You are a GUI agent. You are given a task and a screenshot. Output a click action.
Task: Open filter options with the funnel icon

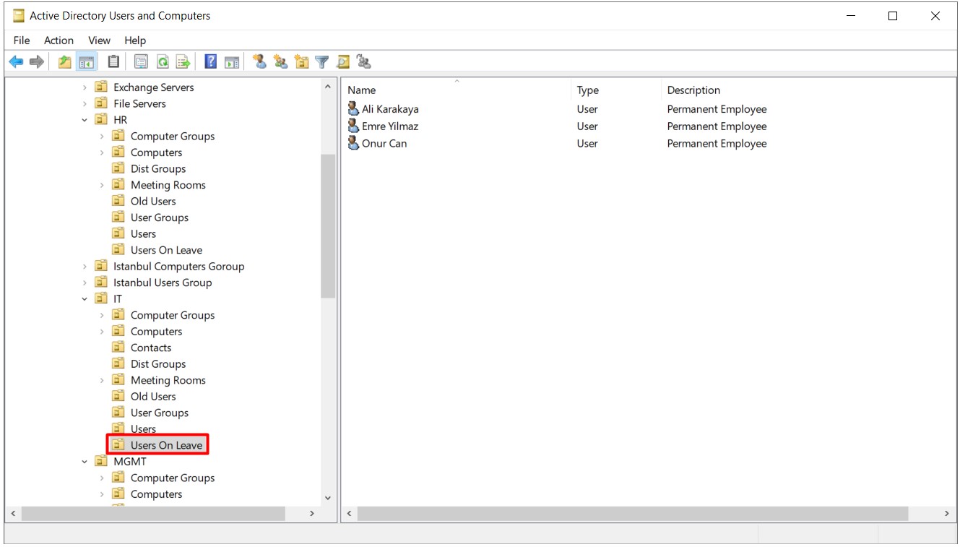tap(322, 62)
